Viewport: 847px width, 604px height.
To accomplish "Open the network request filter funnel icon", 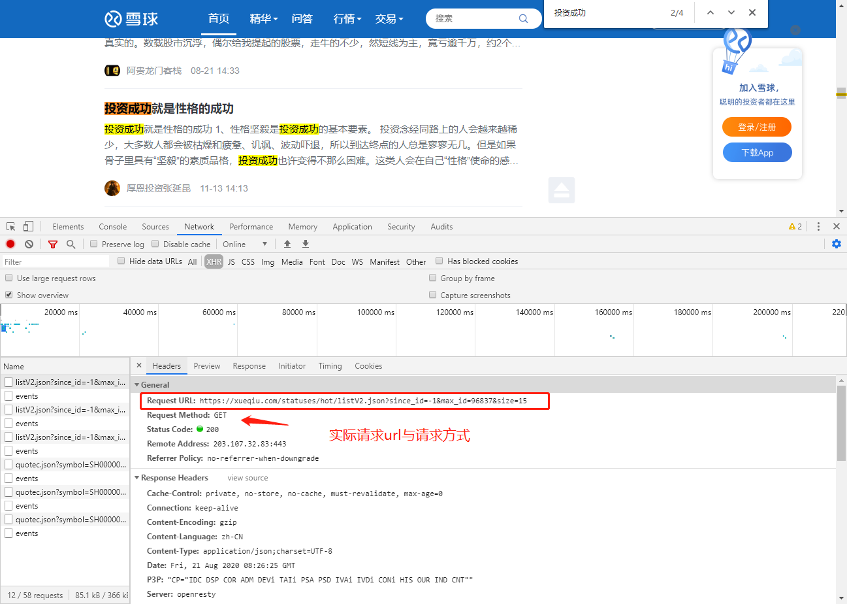I will click(x=52, y=243).
